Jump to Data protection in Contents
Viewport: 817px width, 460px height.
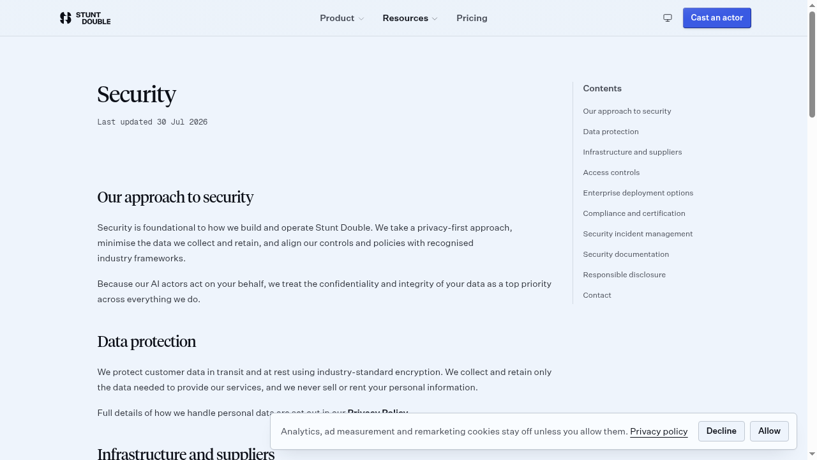[611, 132]
